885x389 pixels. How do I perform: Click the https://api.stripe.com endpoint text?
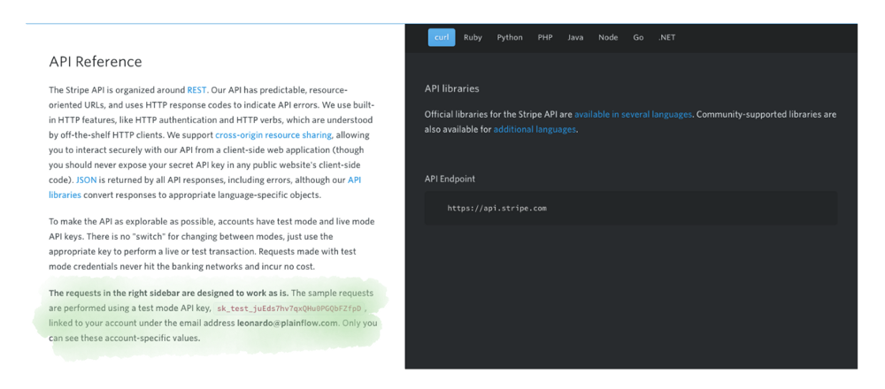tap(497, 208)
